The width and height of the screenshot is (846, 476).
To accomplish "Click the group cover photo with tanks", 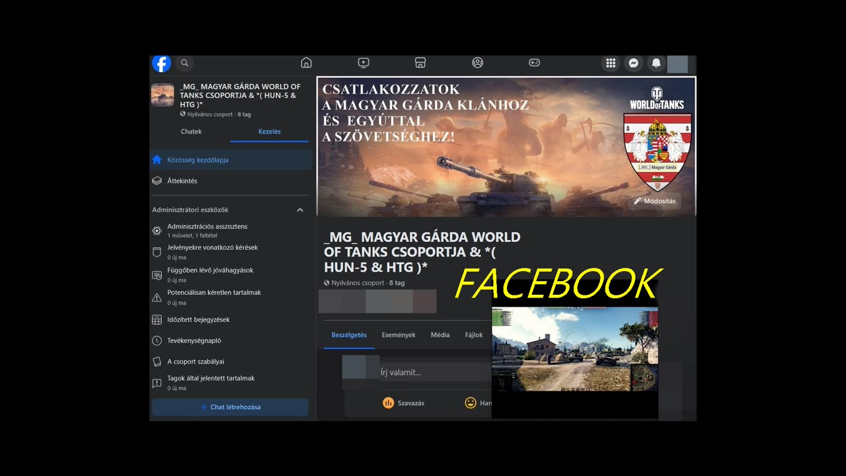I will (506, 147).
